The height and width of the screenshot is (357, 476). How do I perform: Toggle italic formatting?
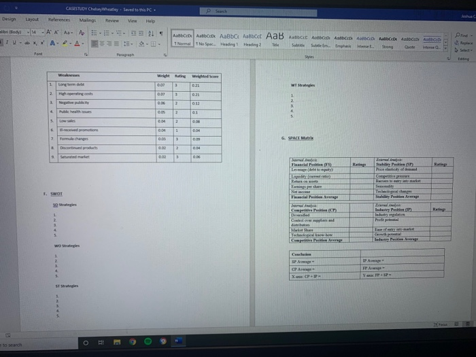coord(7,42)
